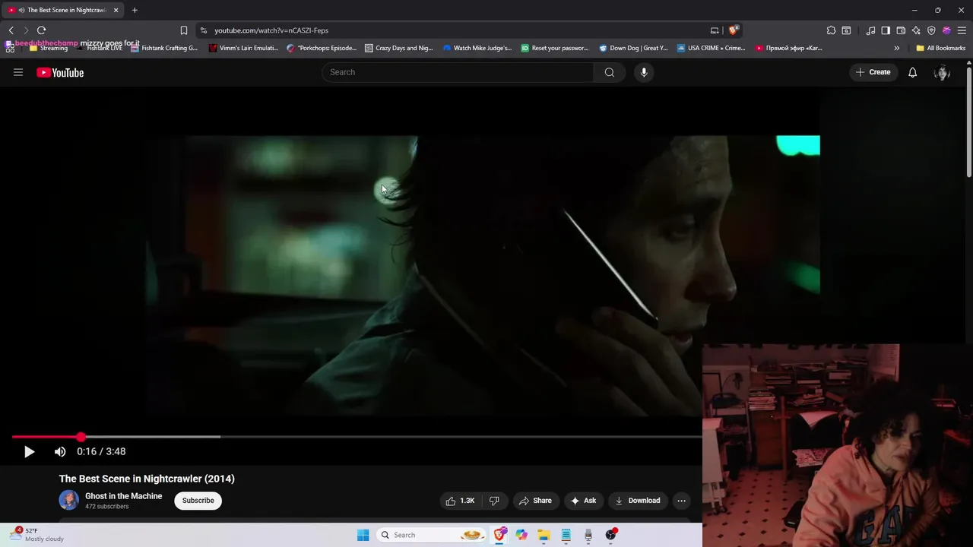
Task: Open the Ghost in the Machine channel avatar
Action: click(69, 500)
